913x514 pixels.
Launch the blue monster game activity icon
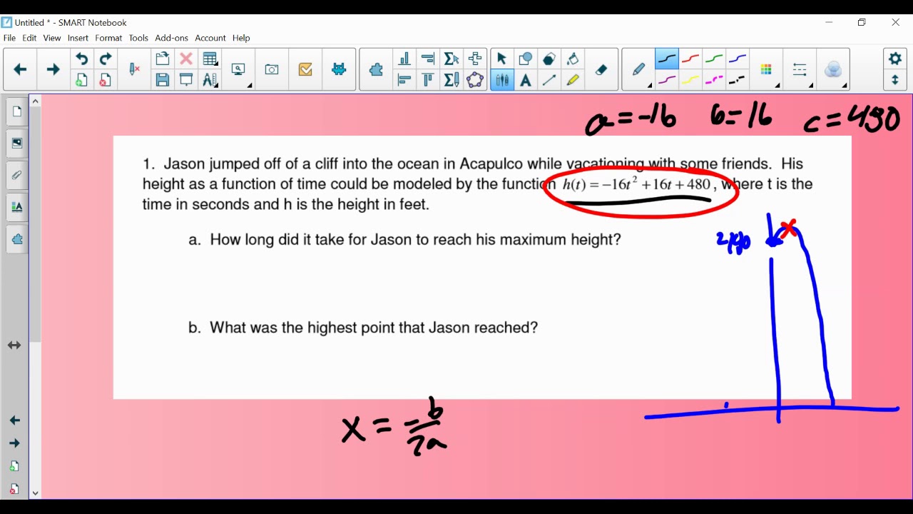click(x=339, y=69)
